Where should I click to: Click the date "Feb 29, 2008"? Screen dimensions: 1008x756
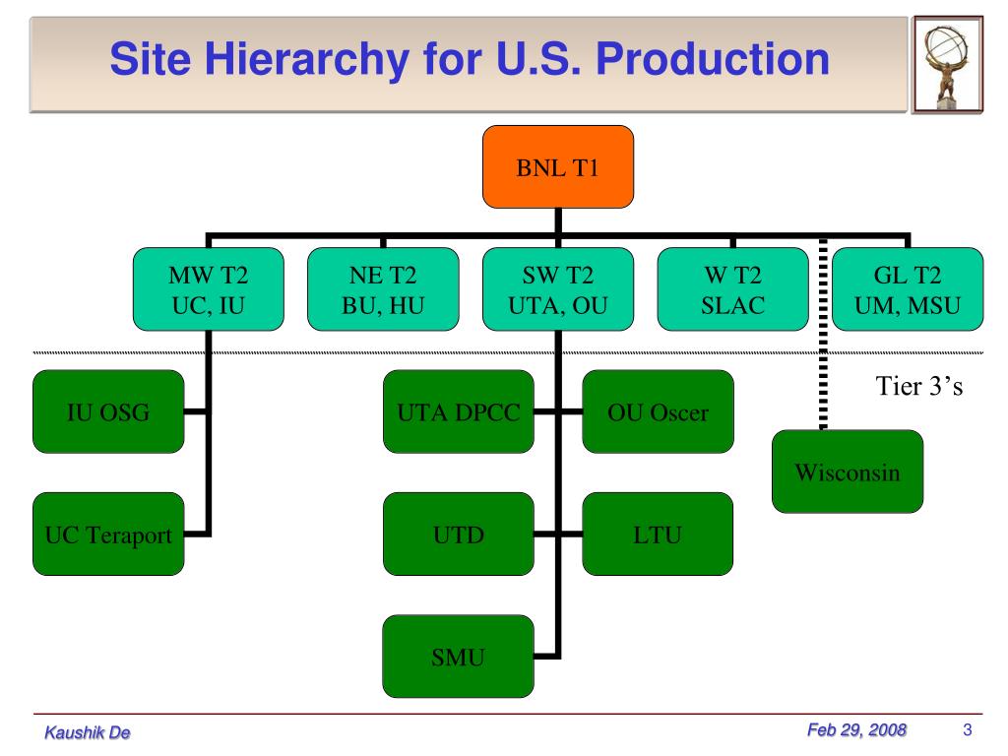pyautogui.click(x=857, y=729)
